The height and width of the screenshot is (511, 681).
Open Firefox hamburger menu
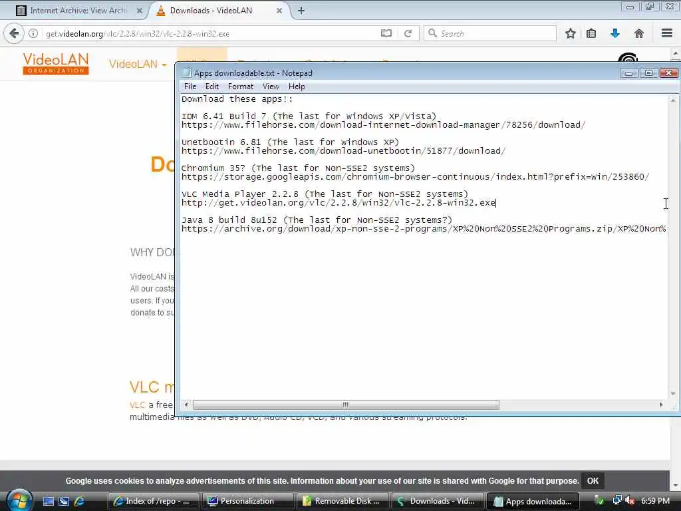(667, 33)
